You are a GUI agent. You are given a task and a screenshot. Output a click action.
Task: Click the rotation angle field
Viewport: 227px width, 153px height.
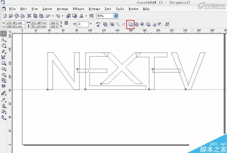(83, 24)
